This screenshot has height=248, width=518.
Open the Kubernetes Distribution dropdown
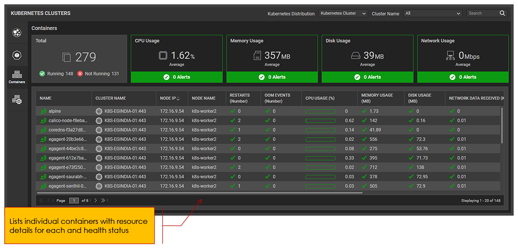point(343,13)
